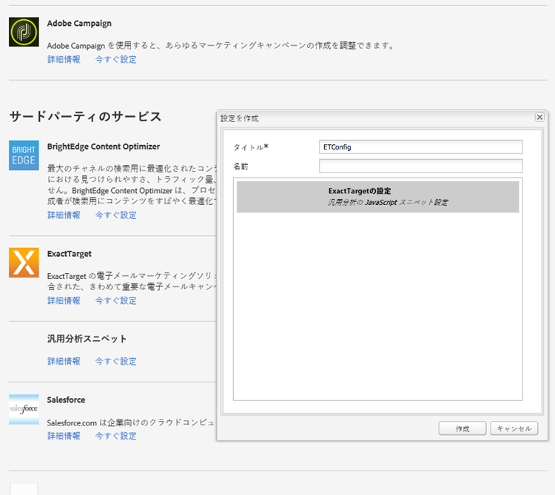The width and height of the screenshot is (555, 495).
Task: Click 今すぐ設定 under BrightEdge Content Optimizer
Action: tap(115, 215)
